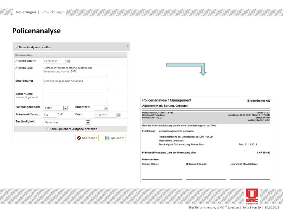Click Prämie: CHF 173.00 in report

152,118
